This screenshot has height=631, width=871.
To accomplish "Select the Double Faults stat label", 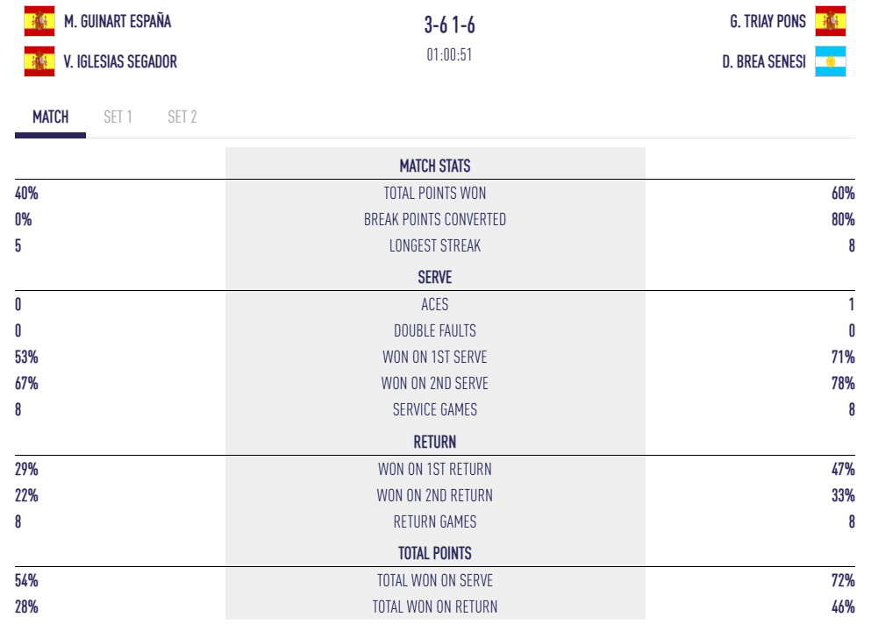I will click(435, 330).
